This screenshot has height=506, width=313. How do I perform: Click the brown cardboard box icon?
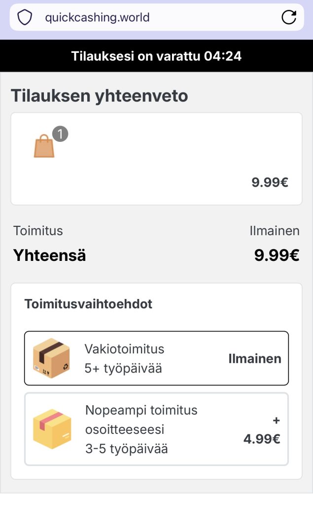[x=51, y=358]
